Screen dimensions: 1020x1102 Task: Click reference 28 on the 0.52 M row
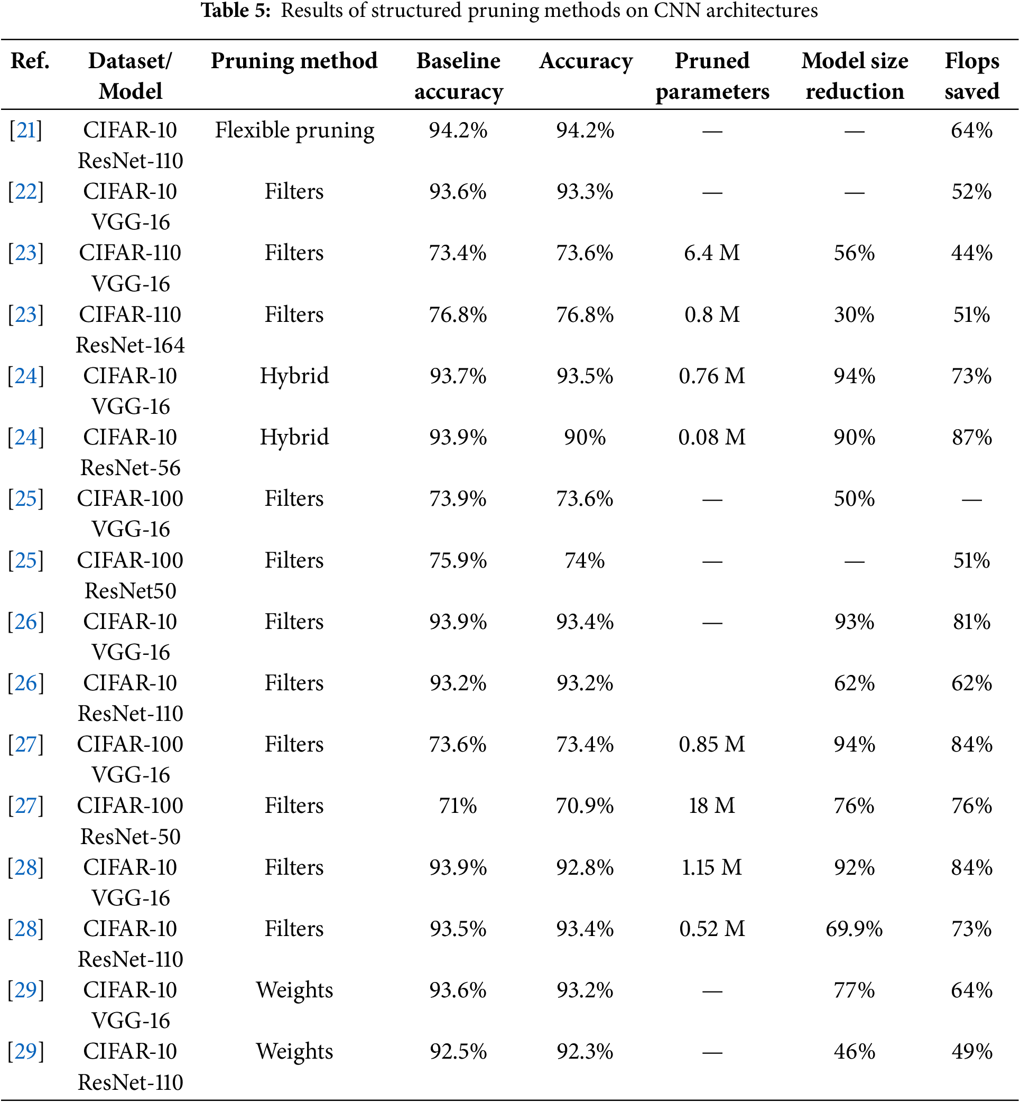26,929
